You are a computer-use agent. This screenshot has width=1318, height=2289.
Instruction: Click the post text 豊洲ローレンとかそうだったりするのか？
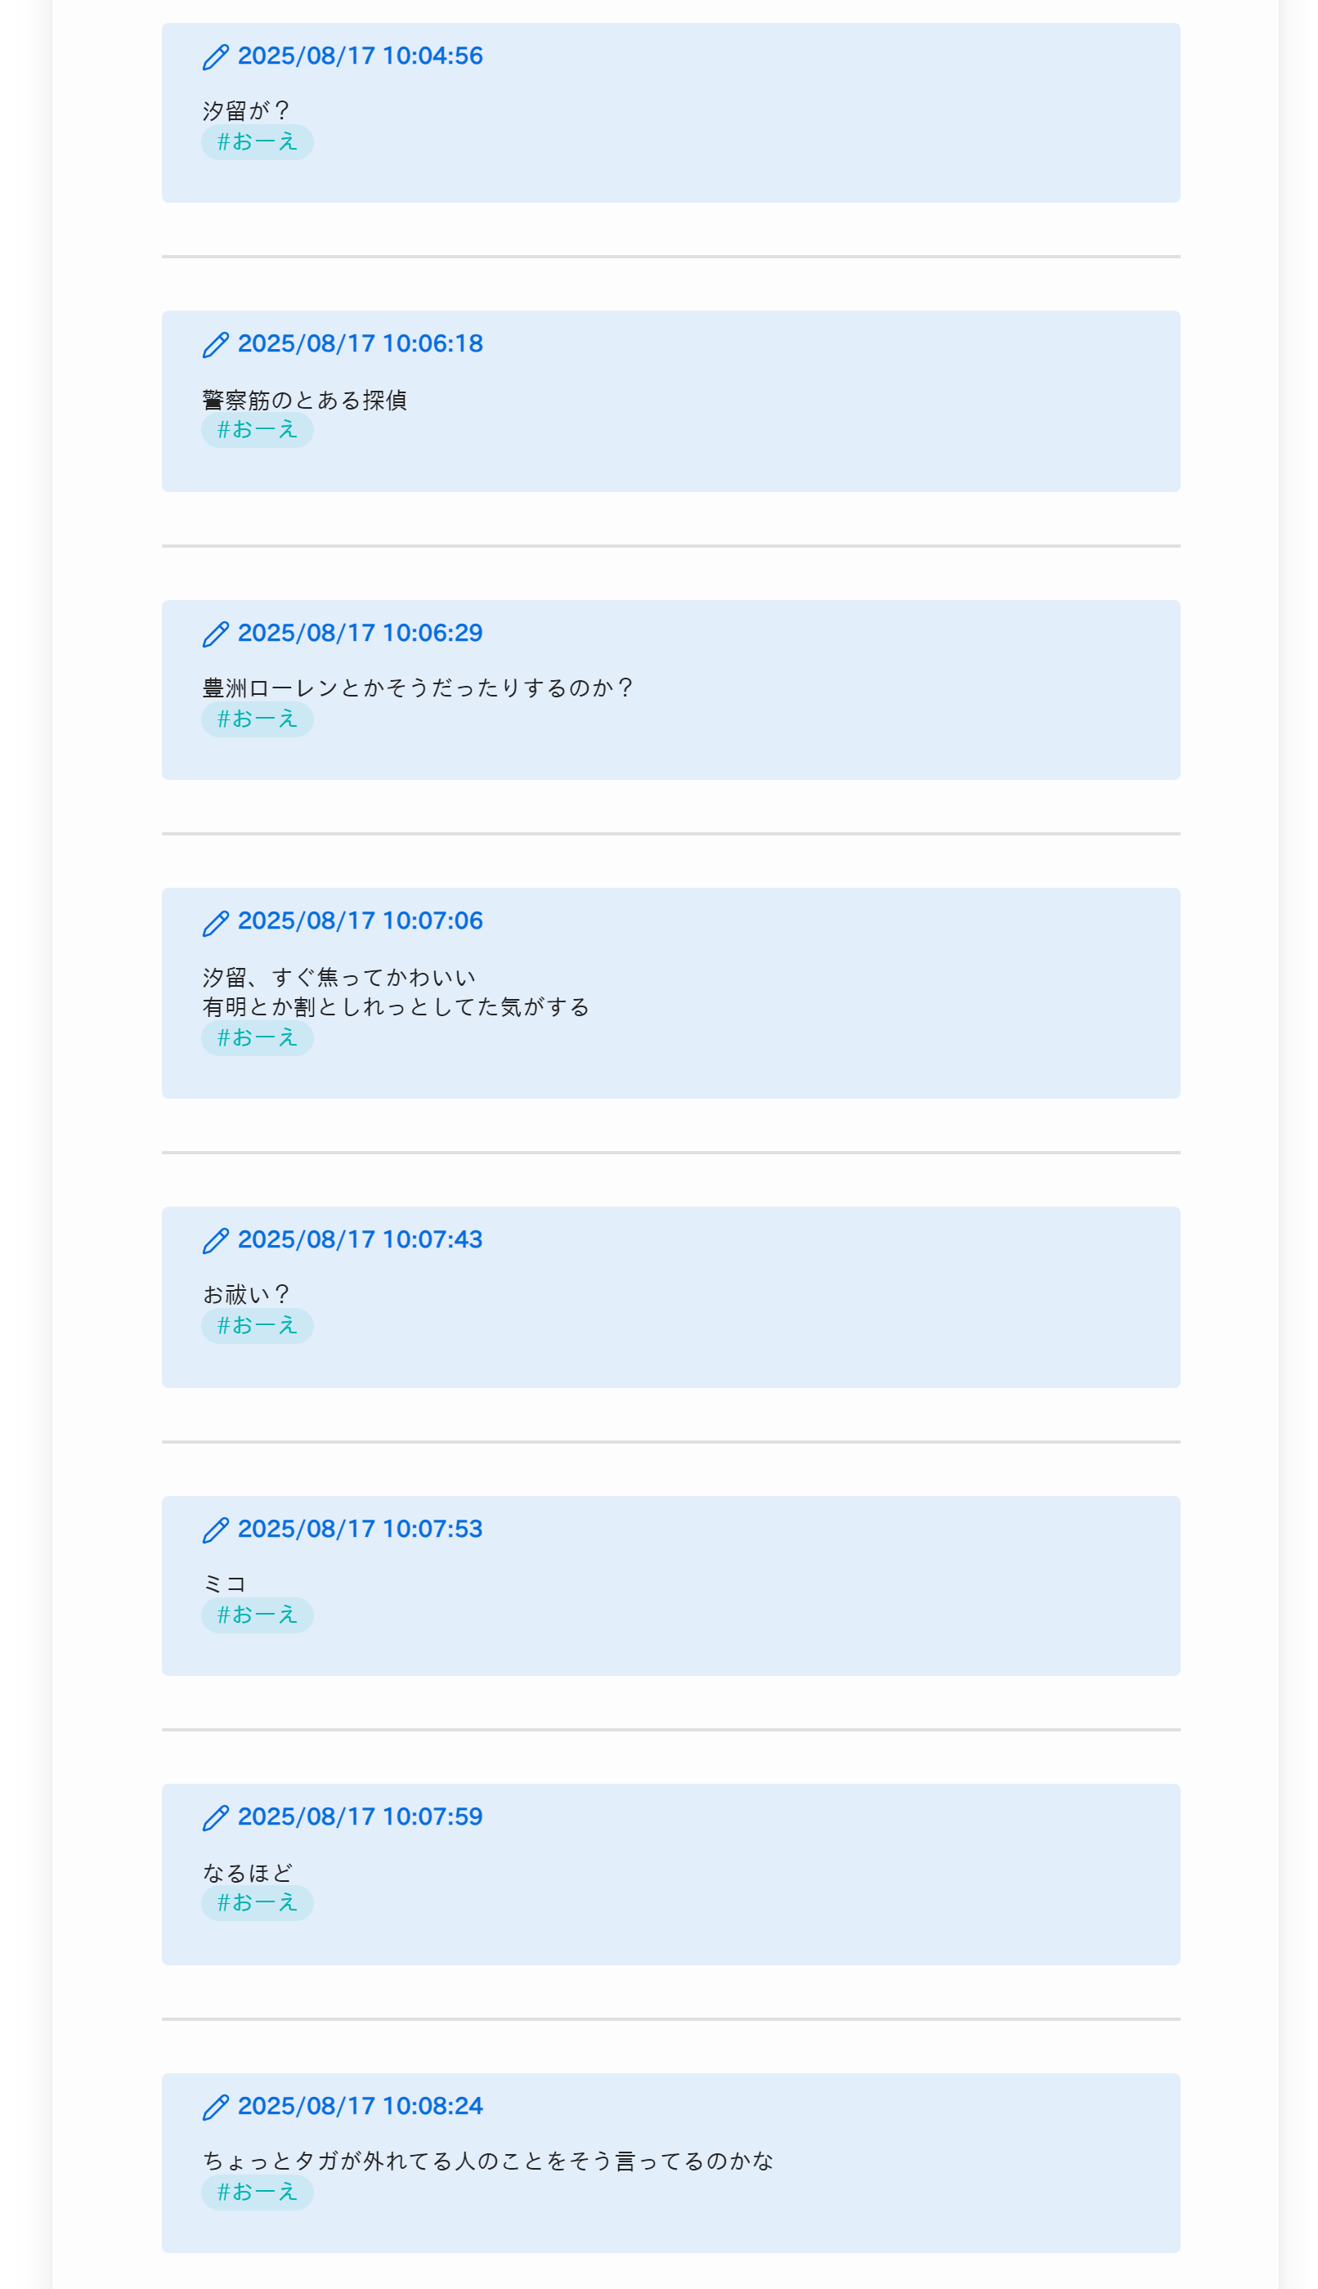[x=417, y=689]
